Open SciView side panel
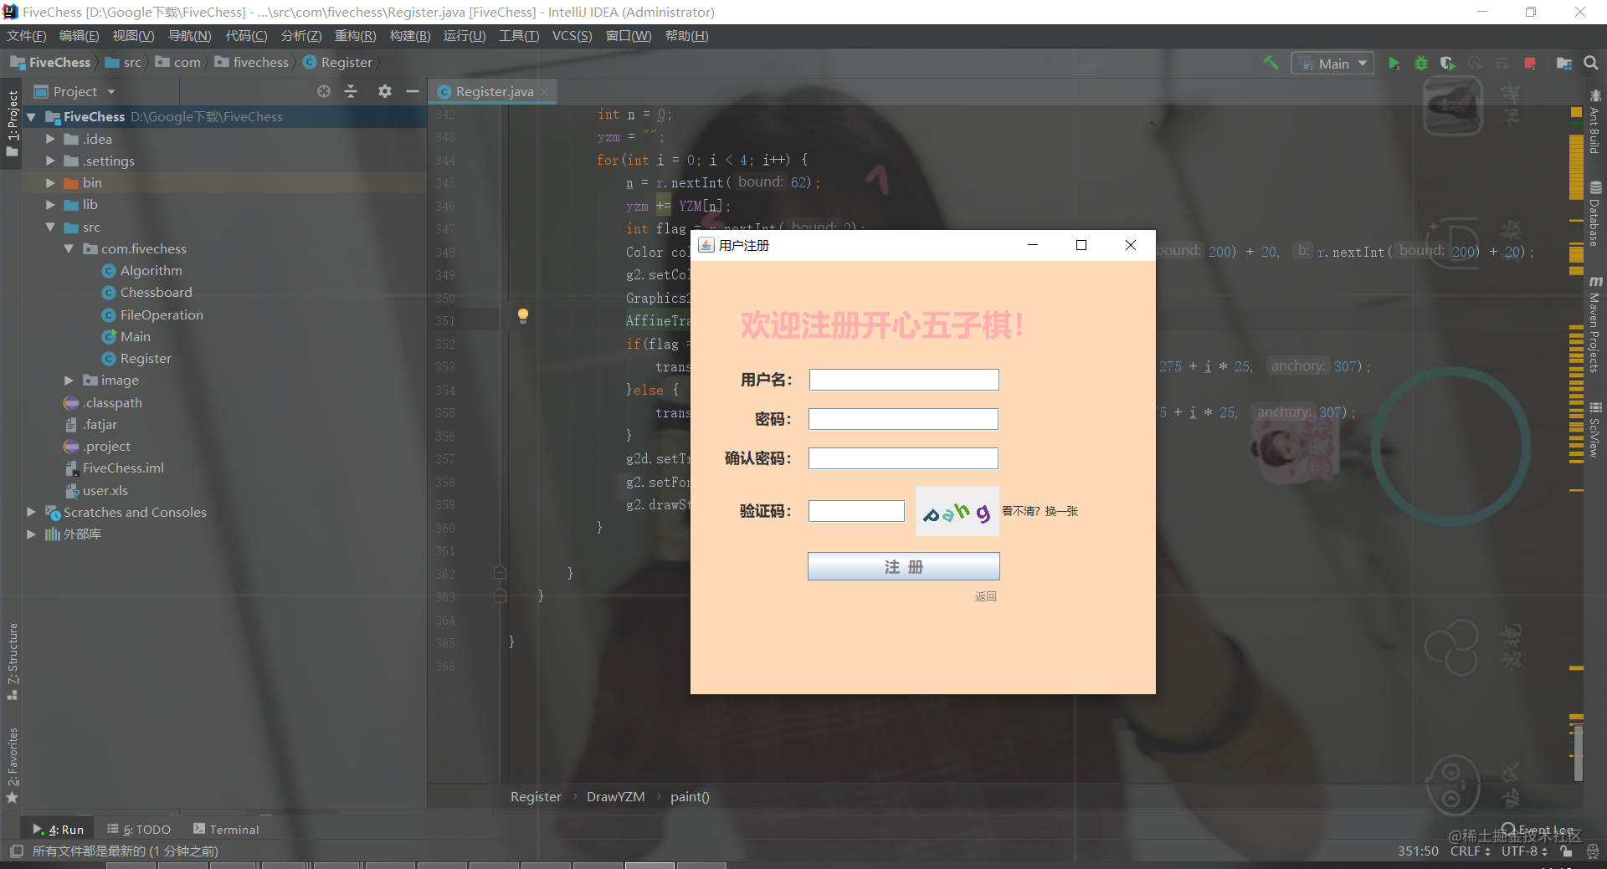Screen dimensions: 1607x869 (x=1595, y=431)
